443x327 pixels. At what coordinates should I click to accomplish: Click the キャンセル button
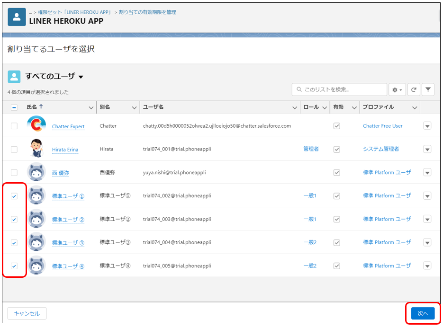pos(27,313)
